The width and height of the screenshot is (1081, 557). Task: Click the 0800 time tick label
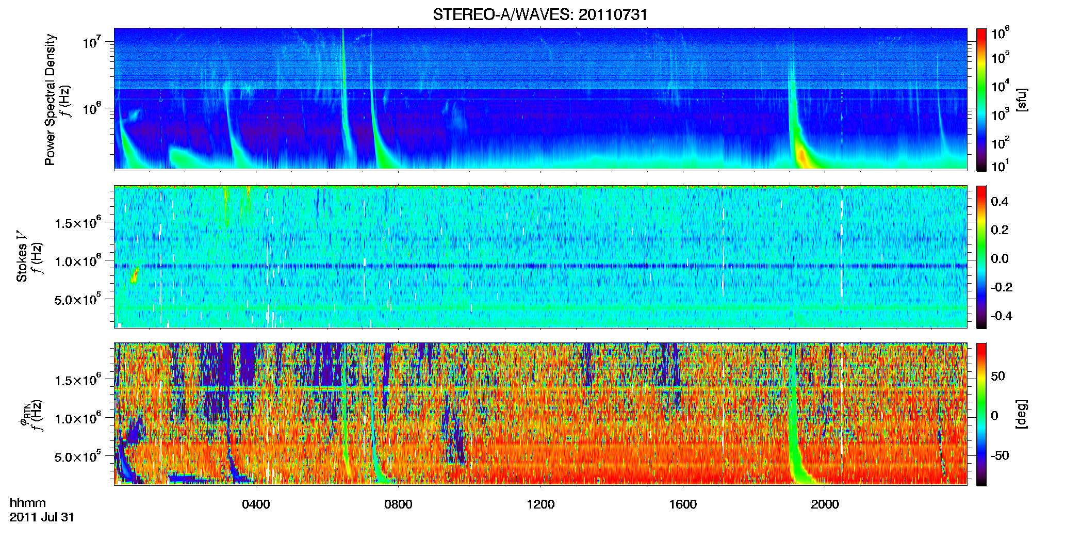tap(398, 504)
